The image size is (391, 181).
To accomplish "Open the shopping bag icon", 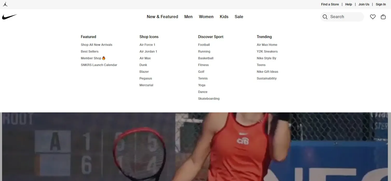I will coord(383,17).
